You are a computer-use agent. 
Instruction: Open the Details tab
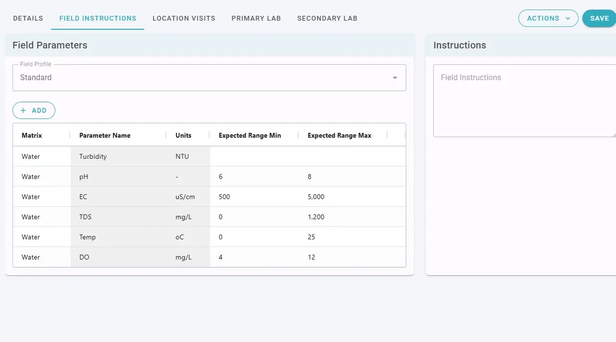(28, 18)
